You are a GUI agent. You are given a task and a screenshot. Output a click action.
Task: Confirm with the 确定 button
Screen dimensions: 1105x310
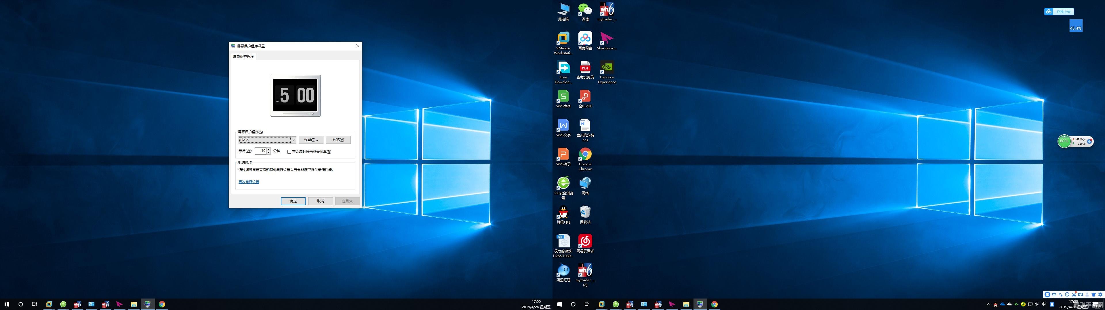point(293,201)
